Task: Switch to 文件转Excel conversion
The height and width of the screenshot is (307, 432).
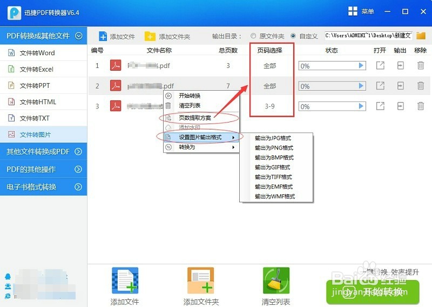Action: (x=44, y=69)
